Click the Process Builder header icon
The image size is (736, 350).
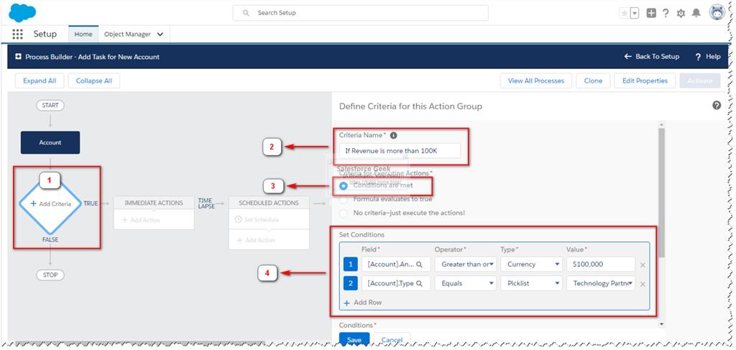pyautogui.click(x=18, y=56)
